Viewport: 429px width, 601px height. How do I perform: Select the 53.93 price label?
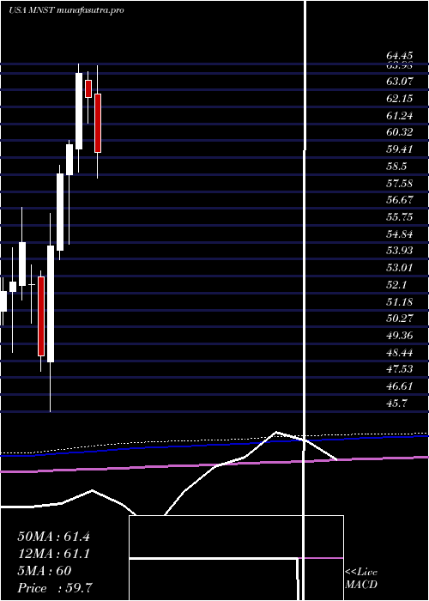point(400,251)
